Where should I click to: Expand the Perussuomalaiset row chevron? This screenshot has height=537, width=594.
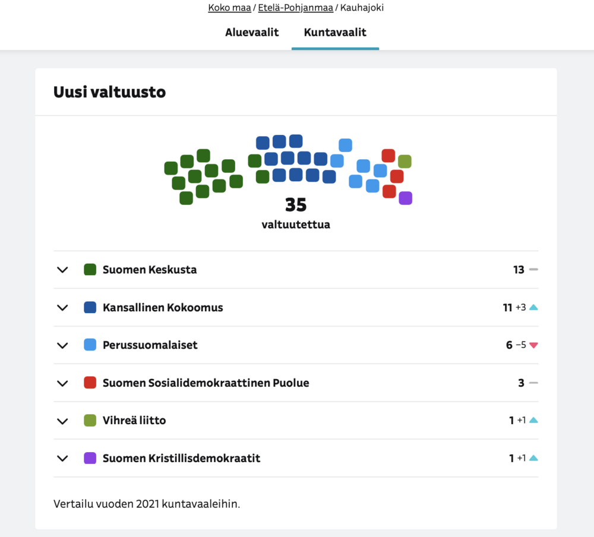pyautogui.click(x=62, y=345)
